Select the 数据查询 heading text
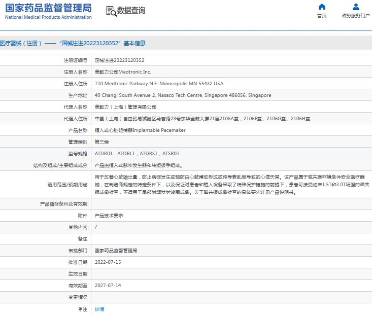Screen dimensions: 372x315 click(131, 11)
